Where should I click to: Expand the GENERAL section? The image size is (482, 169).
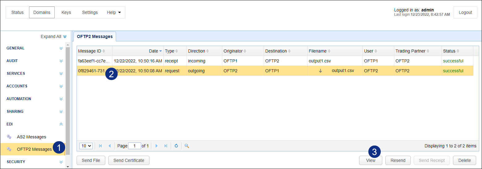pyautogui.click(x=61, y=48)
